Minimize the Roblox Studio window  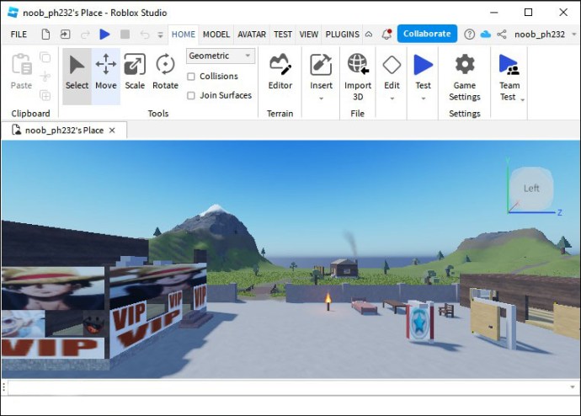point(494,13)
